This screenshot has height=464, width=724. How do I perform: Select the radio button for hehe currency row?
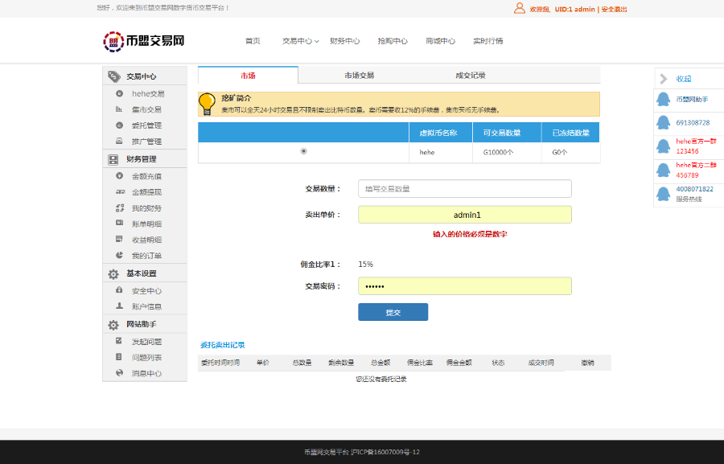pos(304,151)
